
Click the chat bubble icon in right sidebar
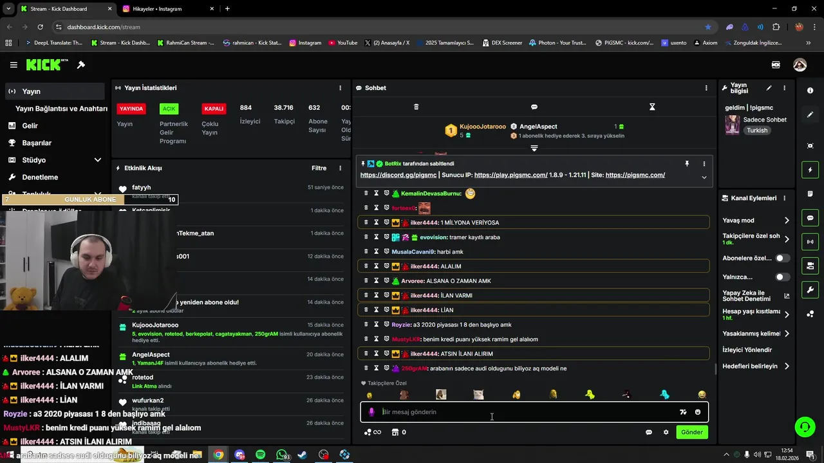point(810,218)
